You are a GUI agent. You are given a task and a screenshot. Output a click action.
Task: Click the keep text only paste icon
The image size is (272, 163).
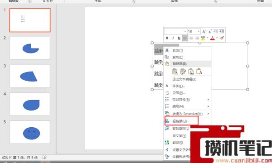coord(199,71)
